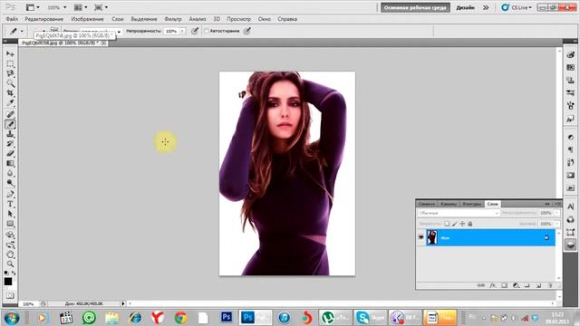580x326 pixels.
Task: Open layer blend mode Обычный dropdown
Action: click(x=459, y=213)
